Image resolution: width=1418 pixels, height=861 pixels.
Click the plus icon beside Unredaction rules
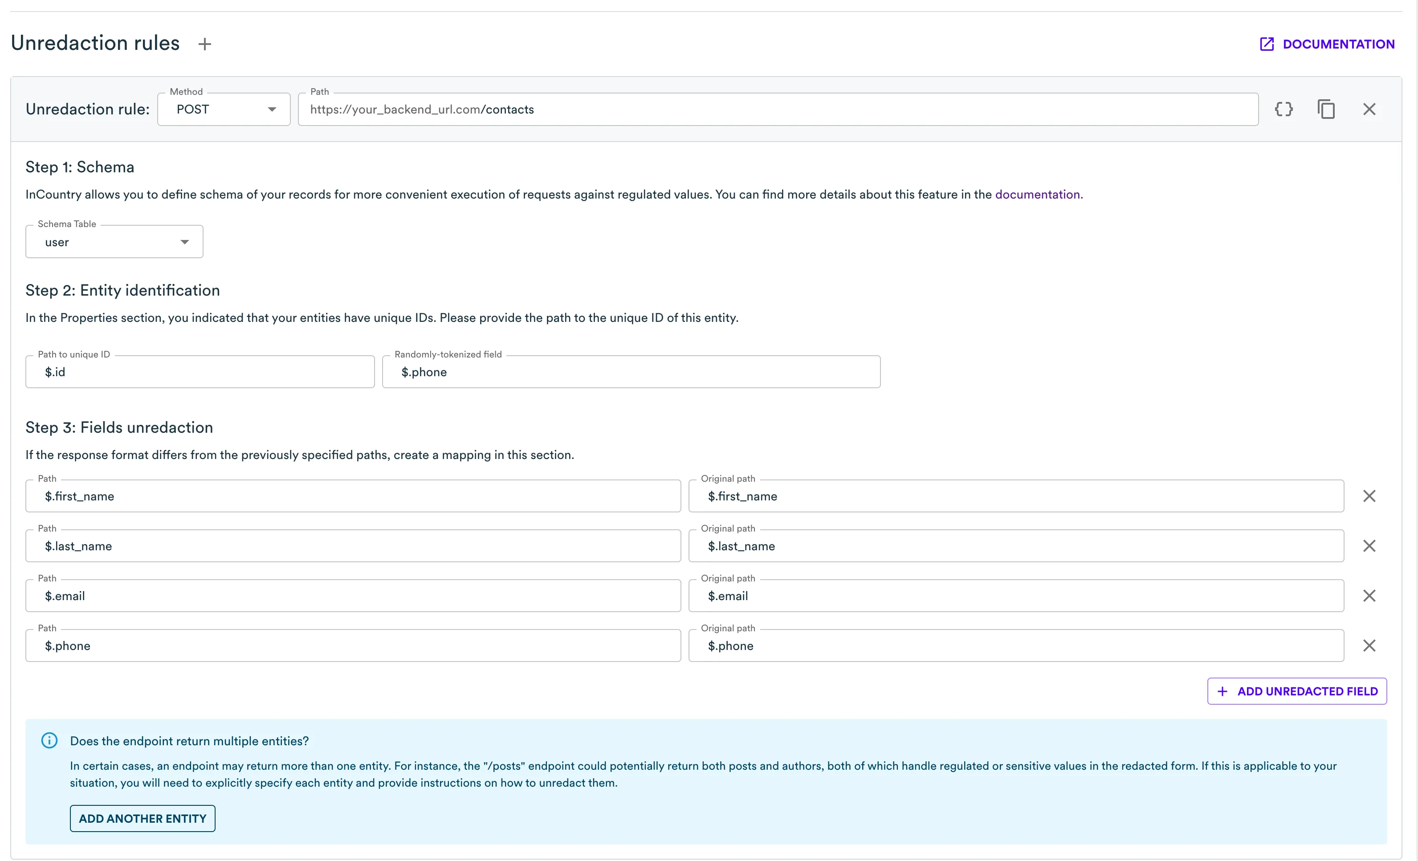coord(205,44)
